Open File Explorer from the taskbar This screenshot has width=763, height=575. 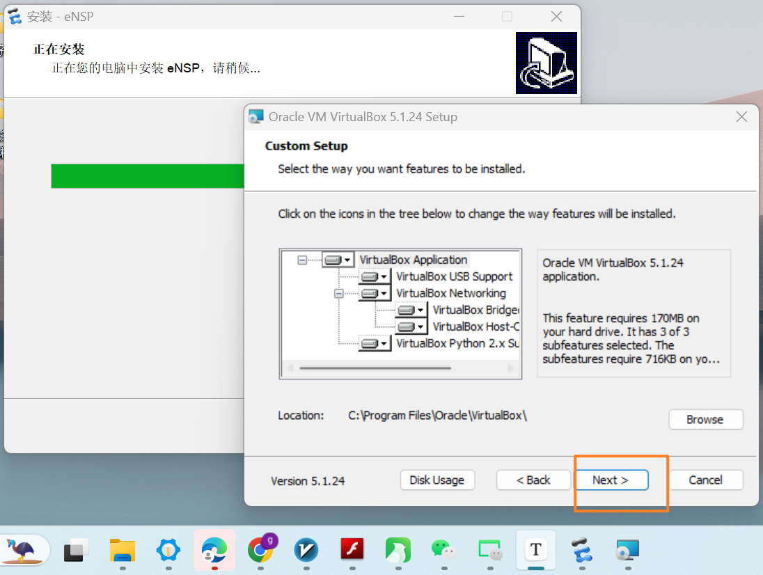coord(123,551)
